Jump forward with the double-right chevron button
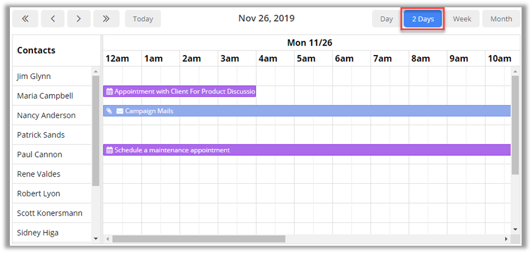Viewport: 532px width, 253px height. point(106,19)
